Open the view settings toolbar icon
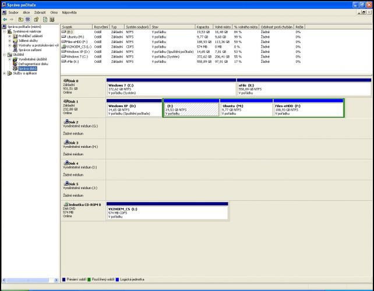 pyautogui.click(x=52, y=20)
